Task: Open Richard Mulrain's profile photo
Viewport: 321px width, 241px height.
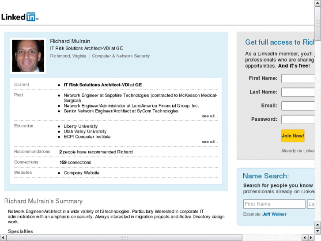Action: pos(28,56)
